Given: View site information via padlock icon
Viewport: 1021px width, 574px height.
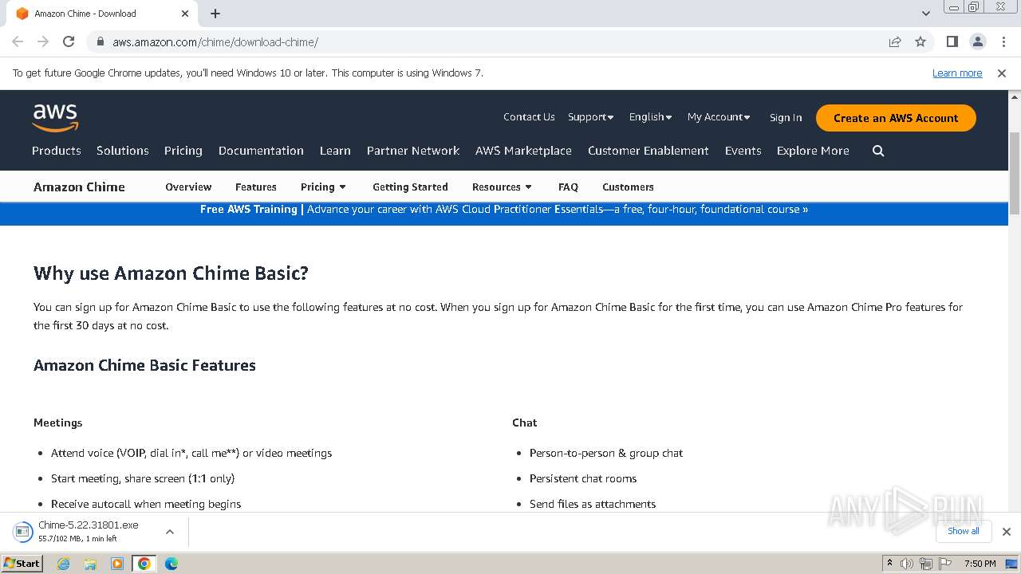Looking at the screenshot, I should (101, 42).
